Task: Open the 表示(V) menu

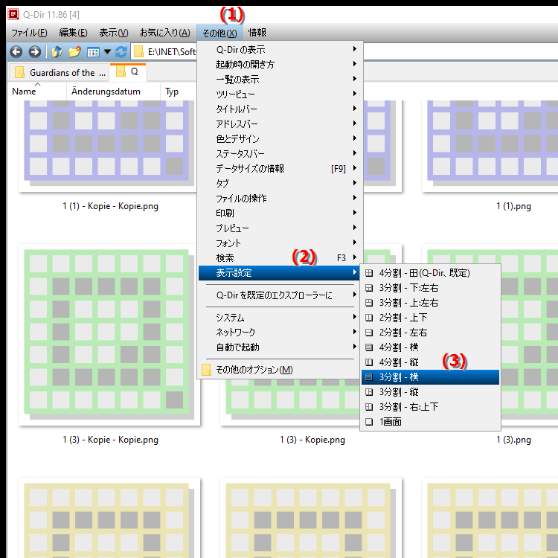Action: pyautogui.click(x=114, y=33)
